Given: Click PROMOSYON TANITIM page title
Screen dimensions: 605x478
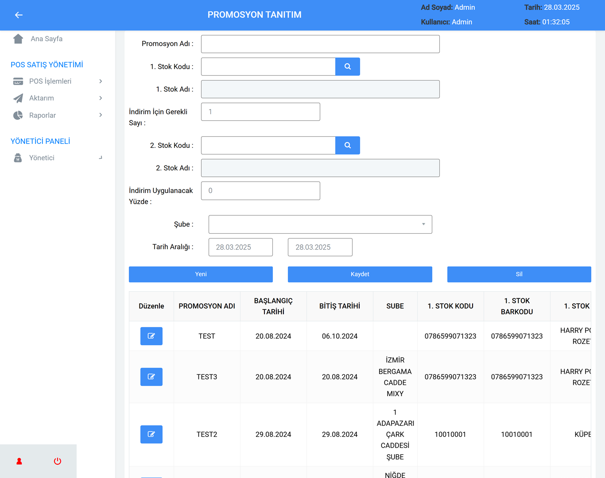Looking at the screenshot, I should [x=255, y=15].
